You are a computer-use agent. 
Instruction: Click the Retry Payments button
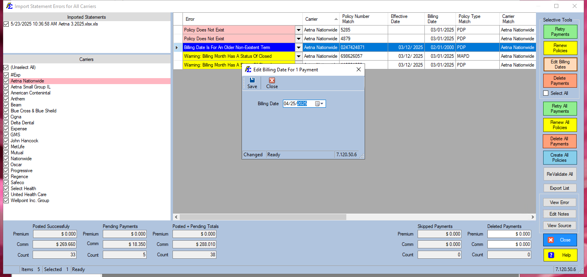point(560,31)
